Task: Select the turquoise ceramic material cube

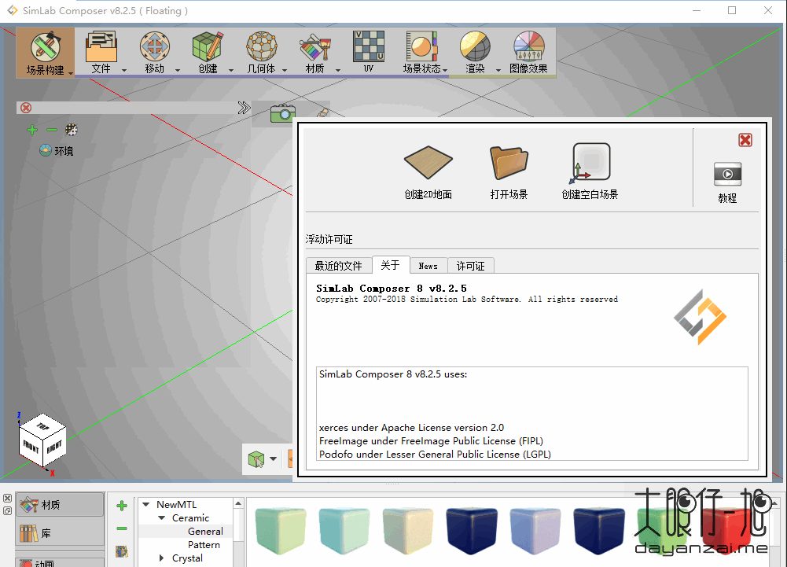Action: (x=344, y=530)
